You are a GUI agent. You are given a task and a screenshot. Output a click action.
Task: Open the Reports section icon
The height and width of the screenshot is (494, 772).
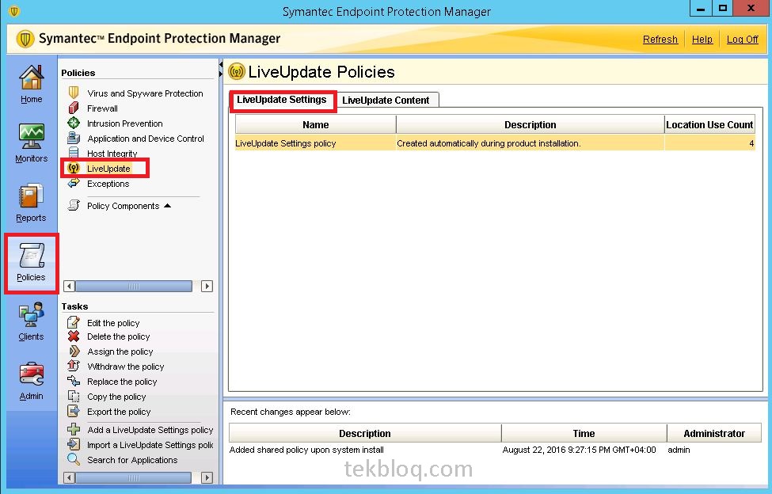click(x=31, y=196)
